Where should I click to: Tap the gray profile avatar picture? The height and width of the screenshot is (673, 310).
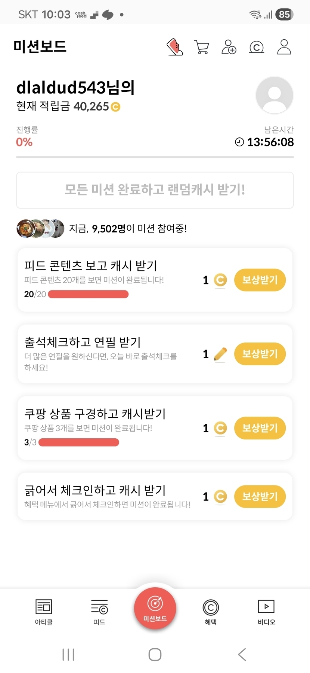pos(275,95)
